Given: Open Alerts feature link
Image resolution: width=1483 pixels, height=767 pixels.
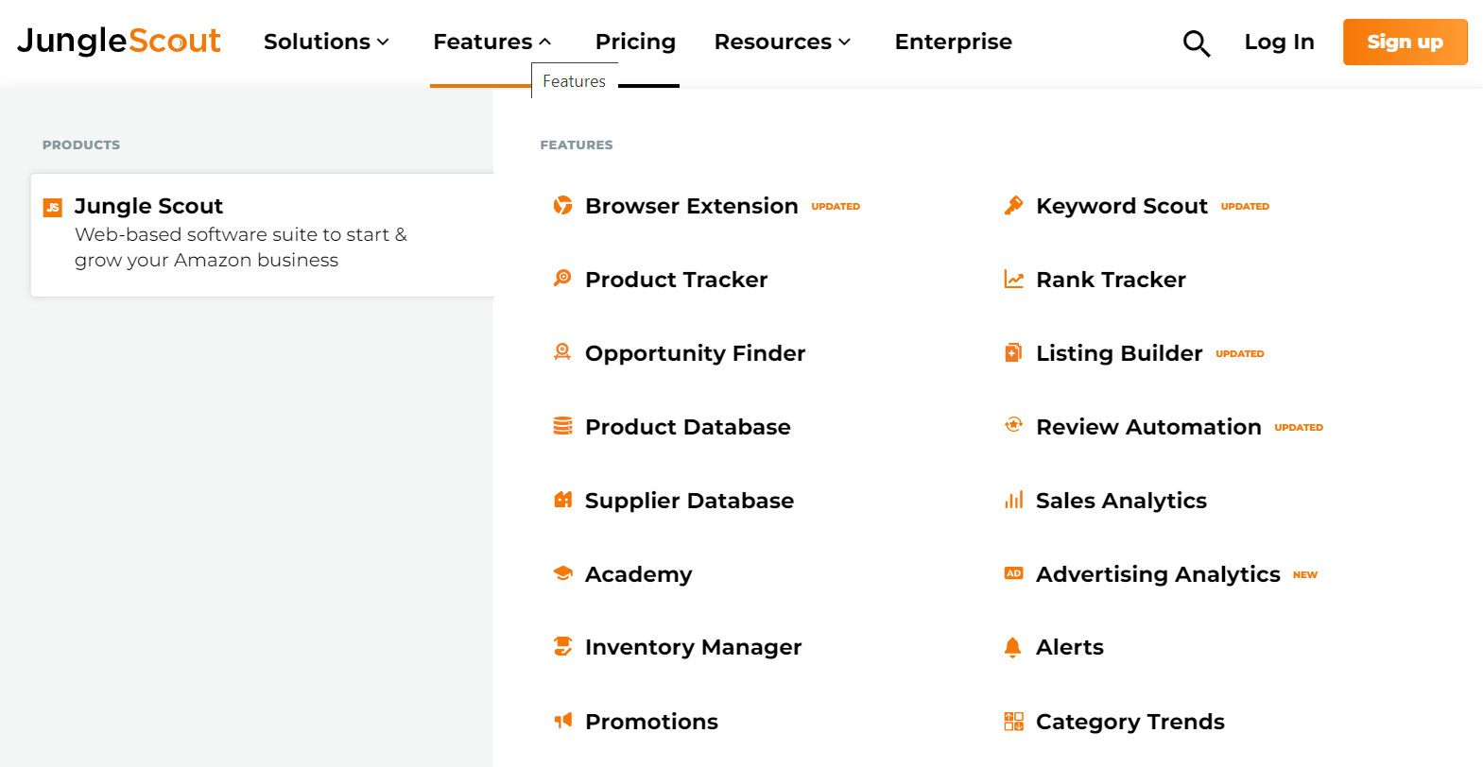Looking at the screenshot, I should pyautogui.click(x=1069, y=647).
